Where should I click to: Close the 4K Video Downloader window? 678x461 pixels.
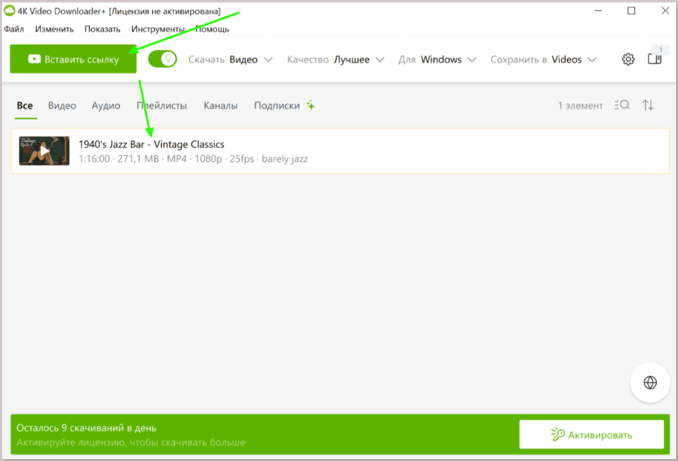(665, 10)
